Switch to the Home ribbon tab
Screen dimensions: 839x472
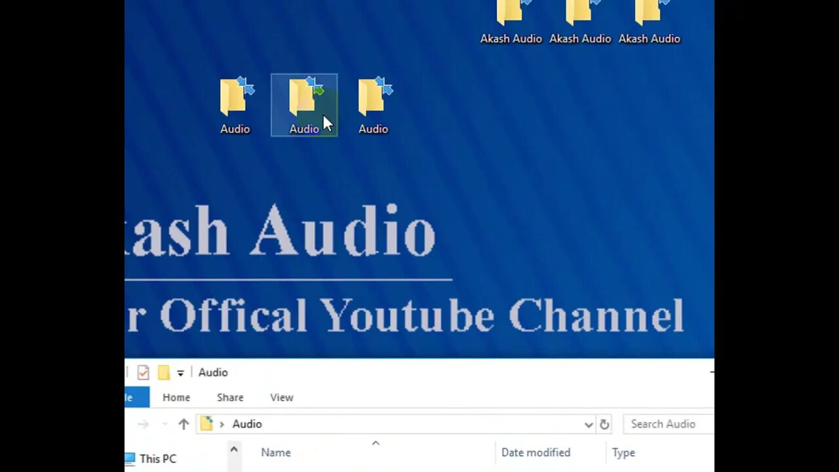point(176,397)
